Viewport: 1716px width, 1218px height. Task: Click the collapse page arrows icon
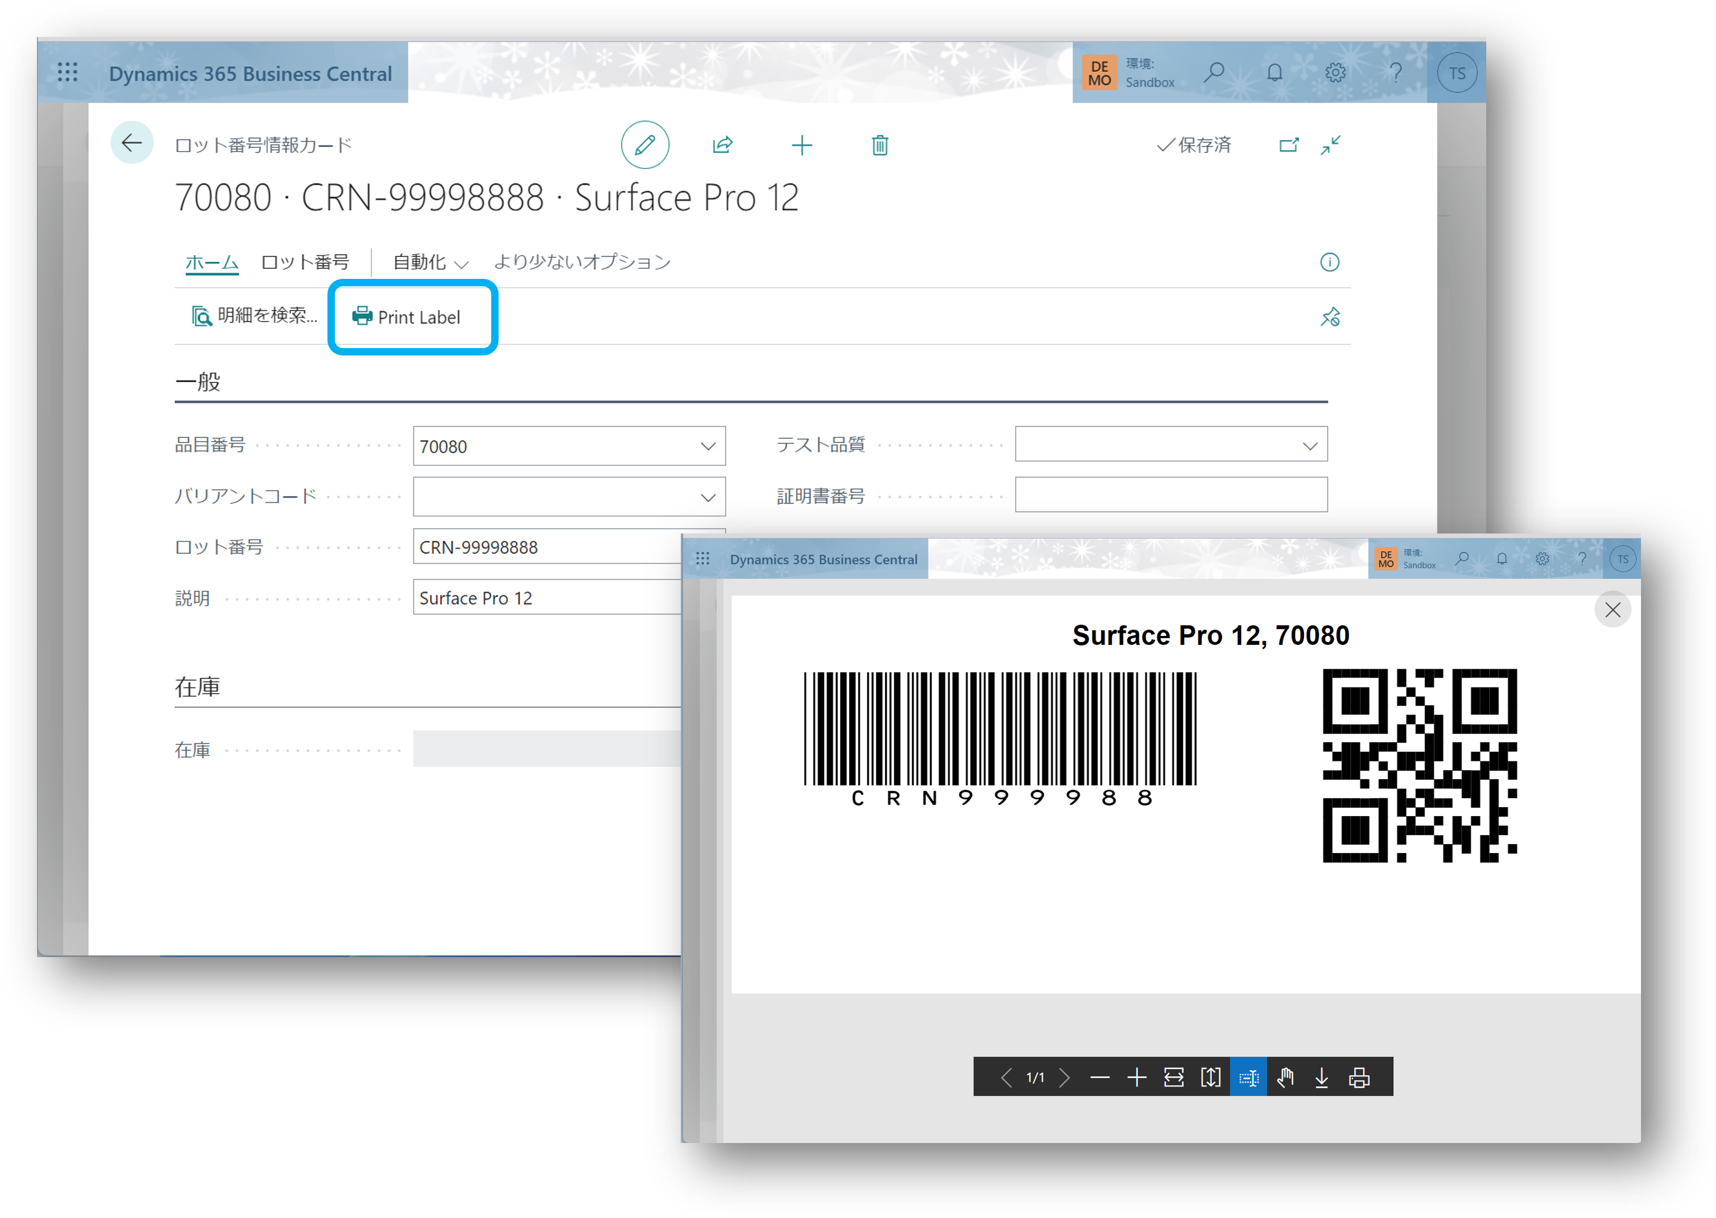pyautogui.click(x=1330, y=145)
